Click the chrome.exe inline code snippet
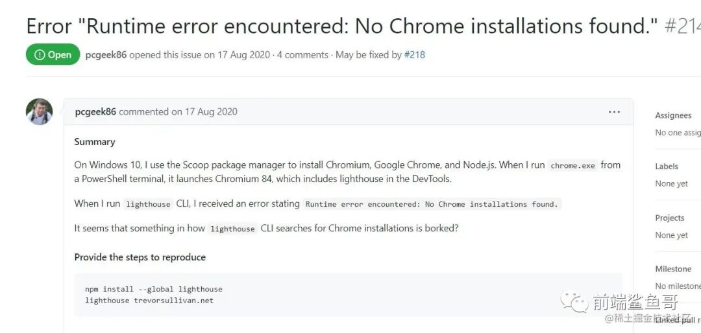Image resolution: width=701 pixels, height=333 pixels. click(572, 166)
